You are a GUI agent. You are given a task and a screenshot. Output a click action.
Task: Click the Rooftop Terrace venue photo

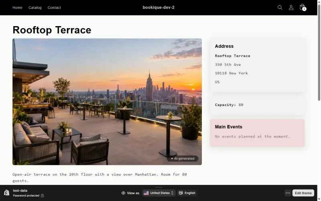[x=107, y=102]
